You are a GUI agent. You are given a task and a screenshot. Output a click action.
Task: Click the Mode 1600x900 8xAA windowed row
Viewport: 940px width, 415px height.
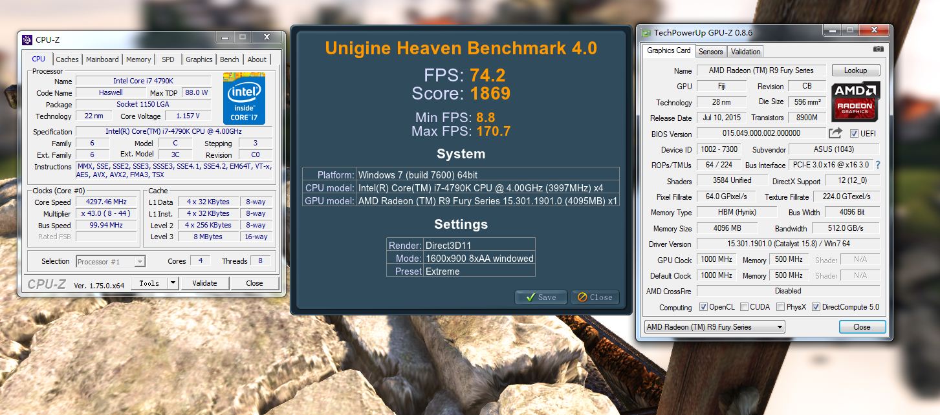(x=461, y=258)
